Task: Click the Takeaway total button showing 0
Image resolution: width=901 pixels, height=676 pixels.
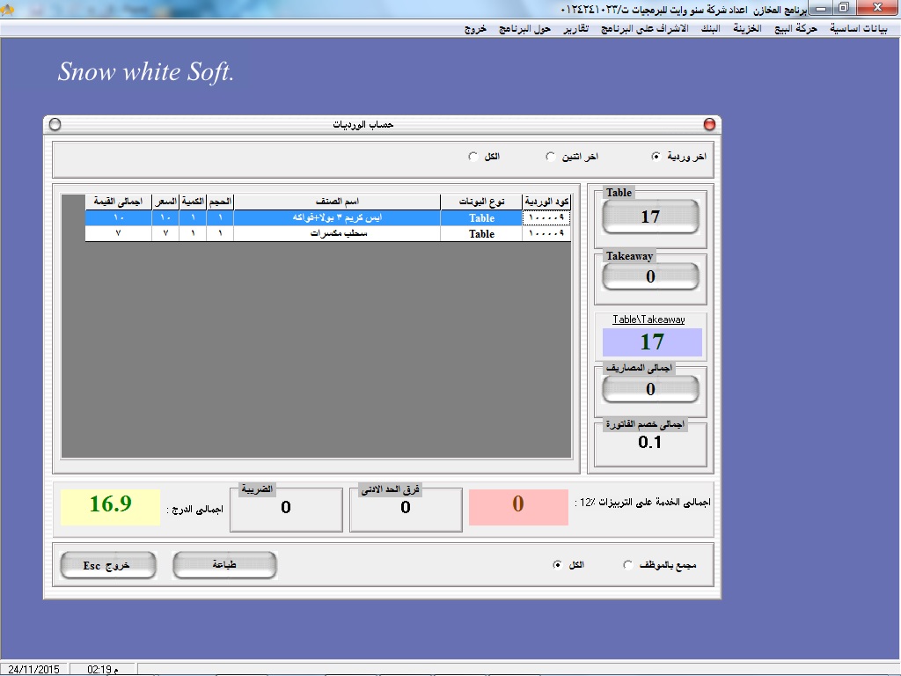Action: coord(650,277)
